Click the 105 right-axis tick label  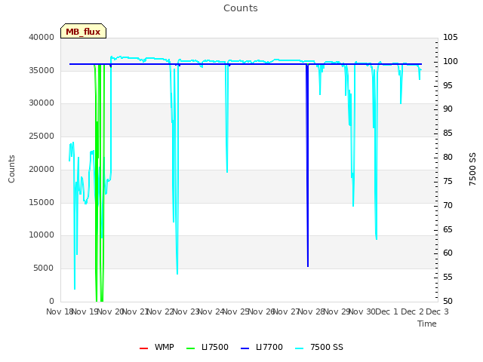tap(451, 37)
